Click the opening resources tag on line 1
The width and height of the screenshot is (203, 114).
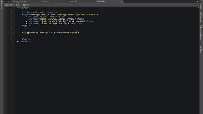[x=23, y=8]
